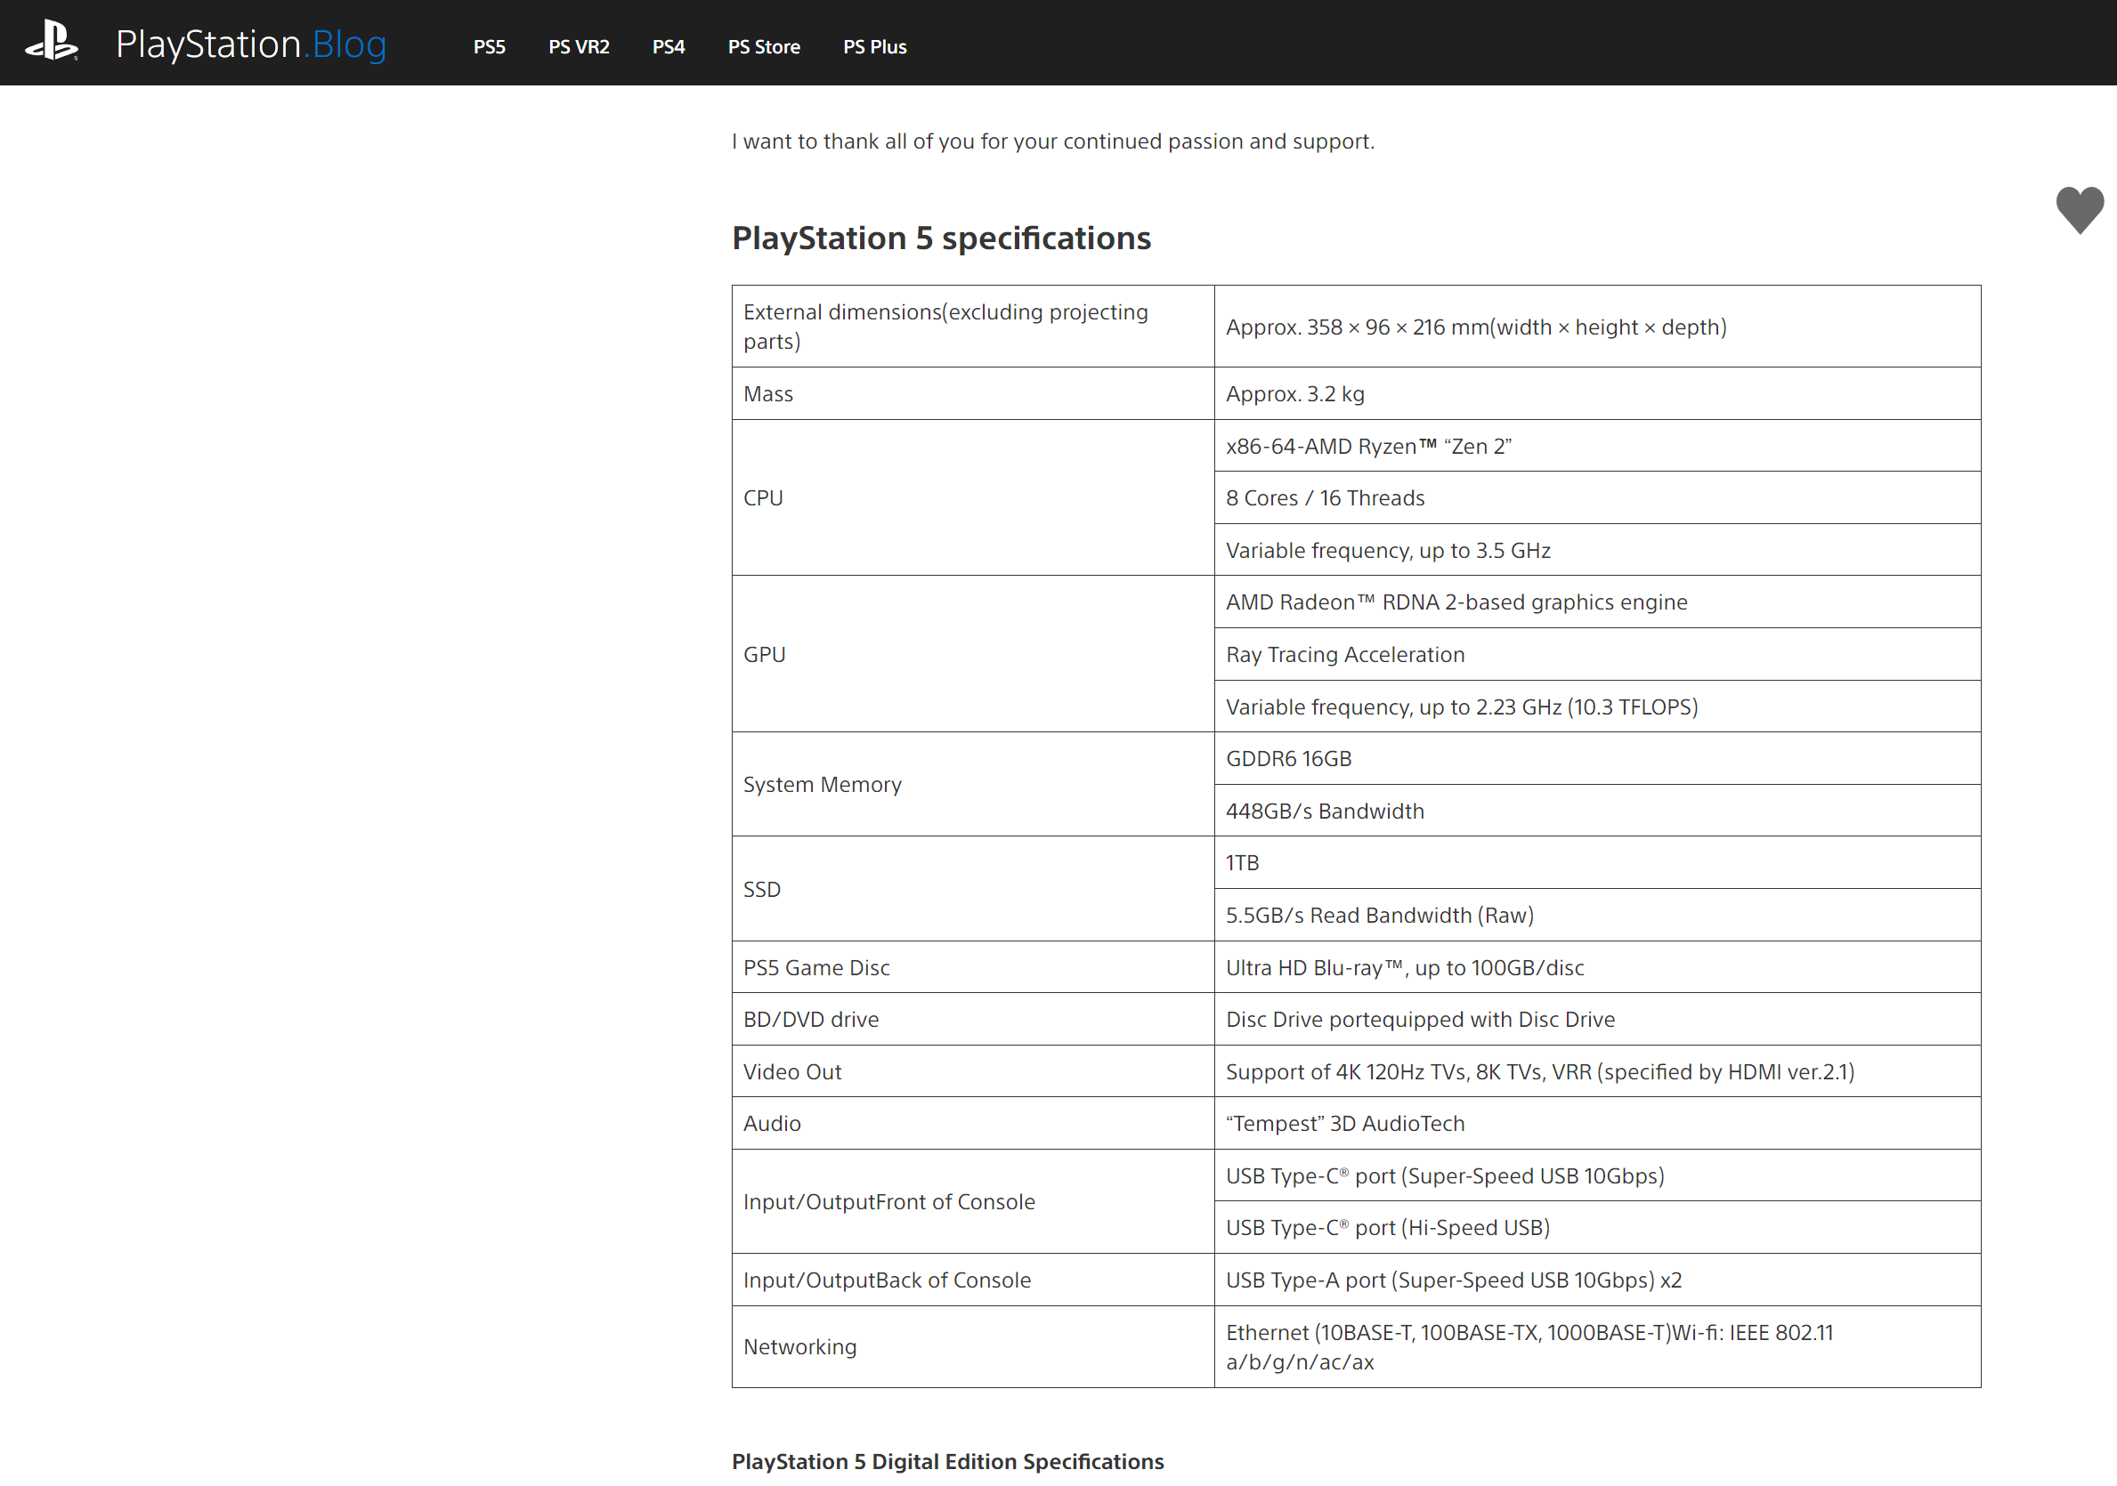Click the '448GB/s Bandwidth' cell
Viewport: 2117px width, 1486px height.
coord(1597,812)
